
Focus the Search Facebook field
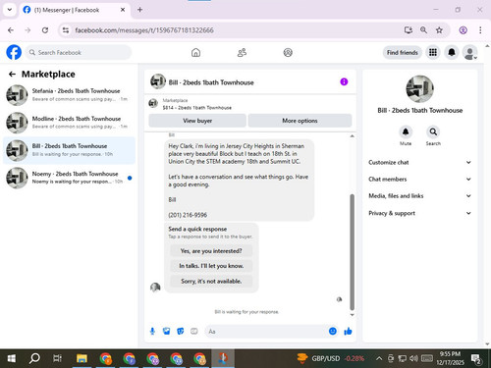79,52
